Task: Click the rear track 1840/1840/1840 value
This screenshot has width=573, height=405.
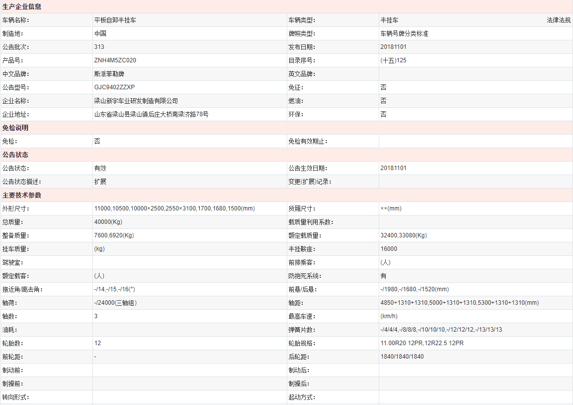Action: tap(402, 357)
